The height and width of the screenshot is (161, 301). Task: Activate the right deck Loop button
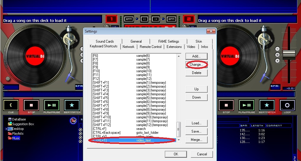point(287,105)
